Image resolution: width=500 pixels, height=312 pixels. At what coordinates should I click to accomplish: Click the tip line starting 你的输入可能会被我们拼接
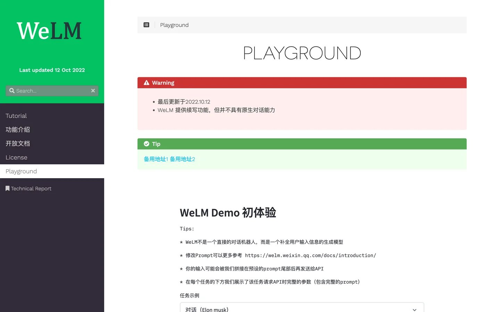tap(252, 269)
